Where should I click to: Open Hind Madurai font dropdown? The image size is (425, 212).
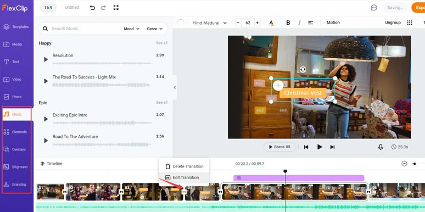pos(210,23)
